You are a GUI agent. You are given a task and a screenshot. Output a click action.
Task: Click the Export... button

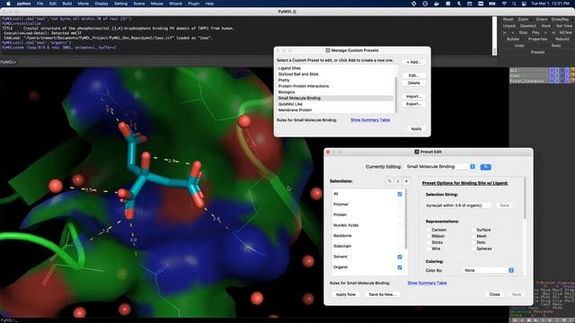(x=413, y=104)
